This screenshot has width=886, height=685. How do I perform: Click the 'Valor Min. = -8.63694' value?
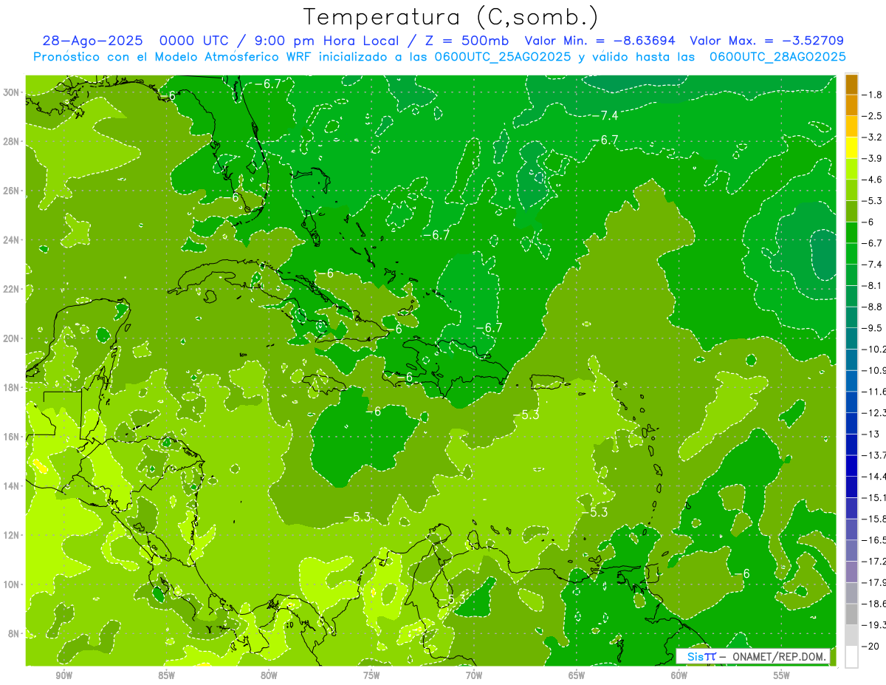click(x=600, y=41)
